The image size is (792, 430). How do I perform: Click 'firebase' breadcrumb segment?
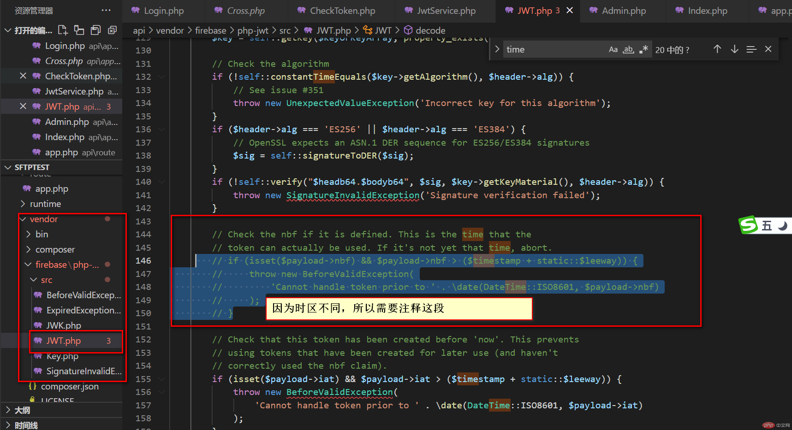click(x=210, y=30)
